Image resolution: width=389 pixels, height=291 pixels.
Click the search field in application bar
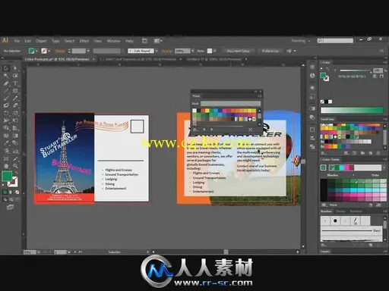pos(335,41)
